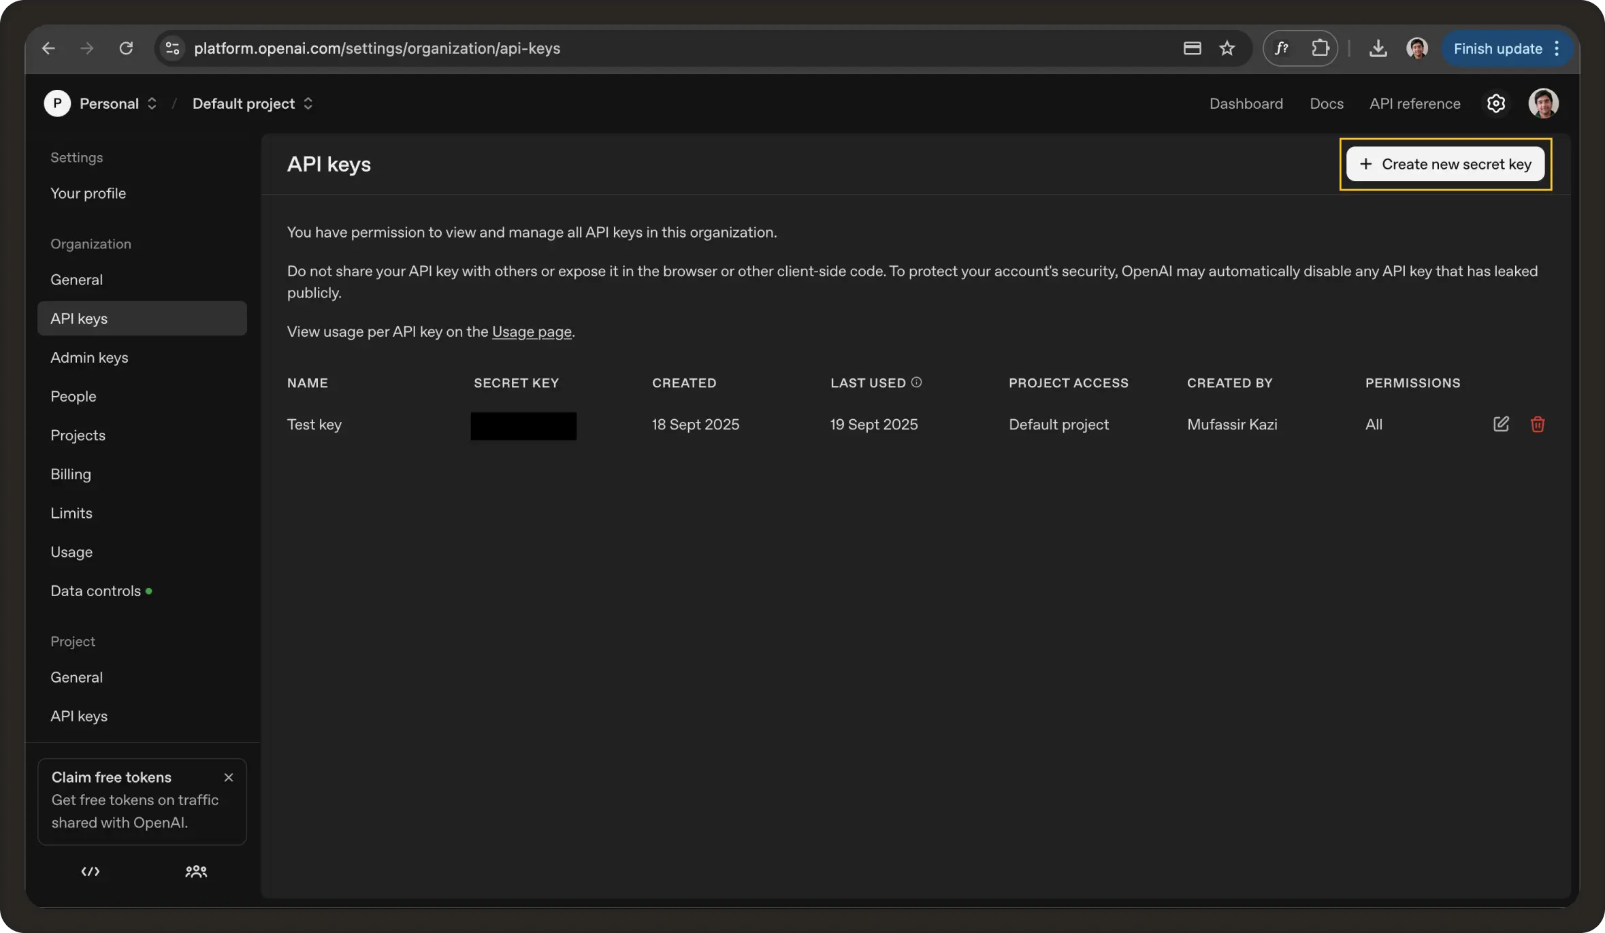Go to Billing settings
This screenshot has height=933, width=1605.
point(71,474)
